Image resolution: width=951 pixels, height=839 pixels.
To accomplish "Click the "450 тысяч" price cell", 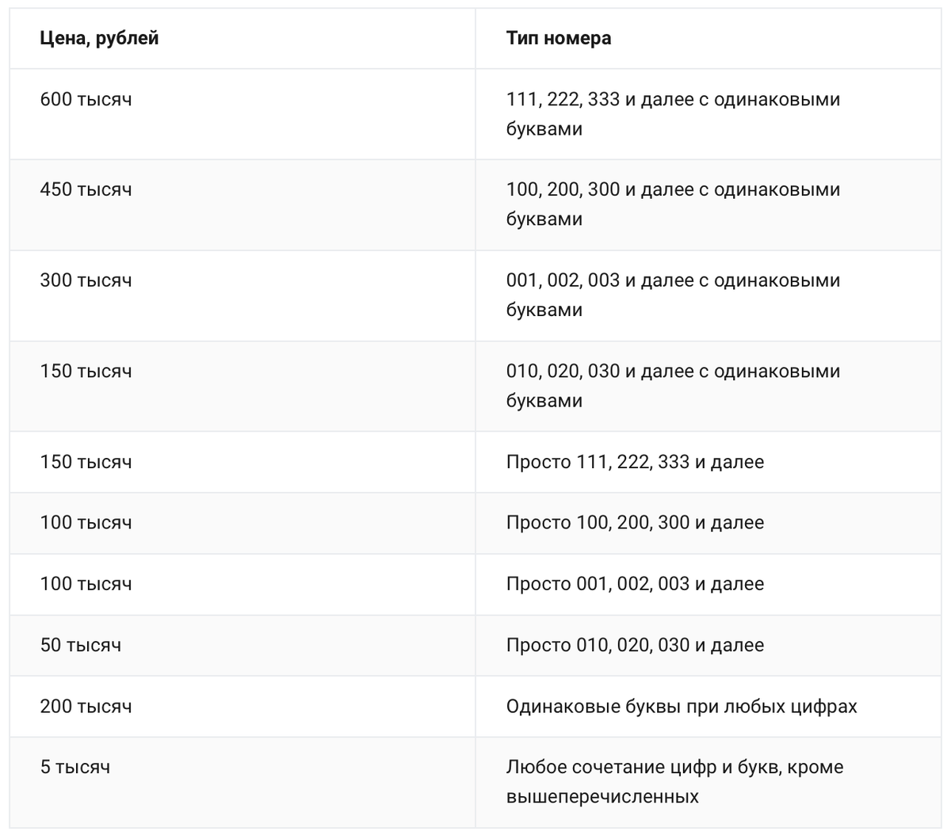I will (86, 190).
